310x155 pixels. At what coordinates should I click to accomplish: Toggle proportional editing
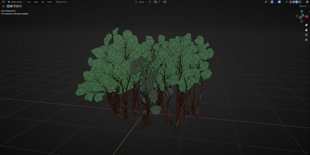(165, 2)
